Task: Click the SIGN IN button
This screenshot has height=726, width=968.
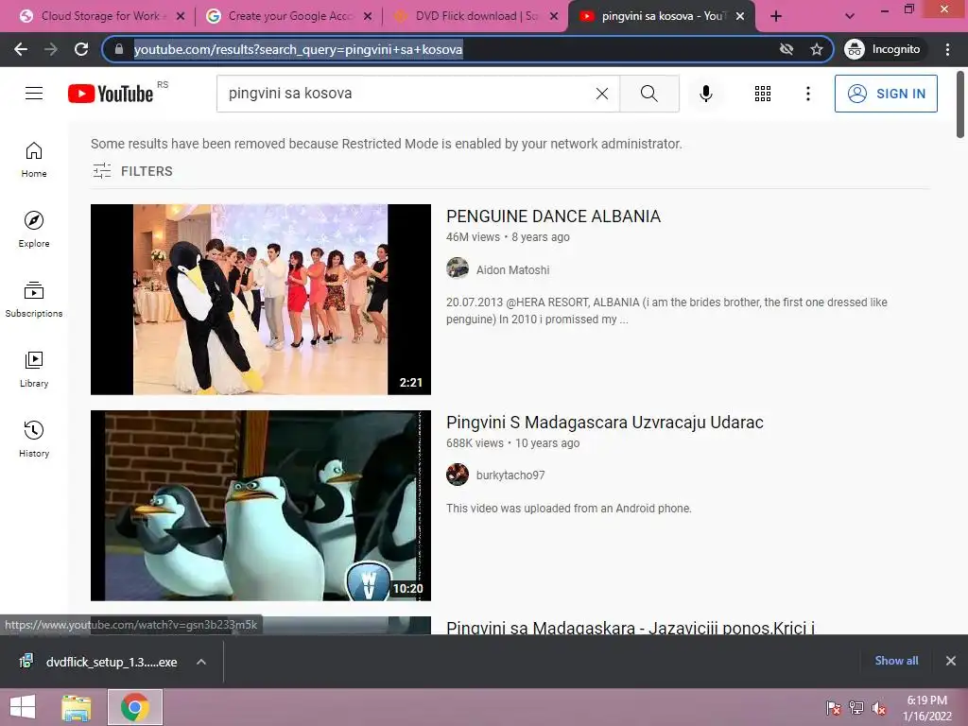Action: [x=886, y=94]
